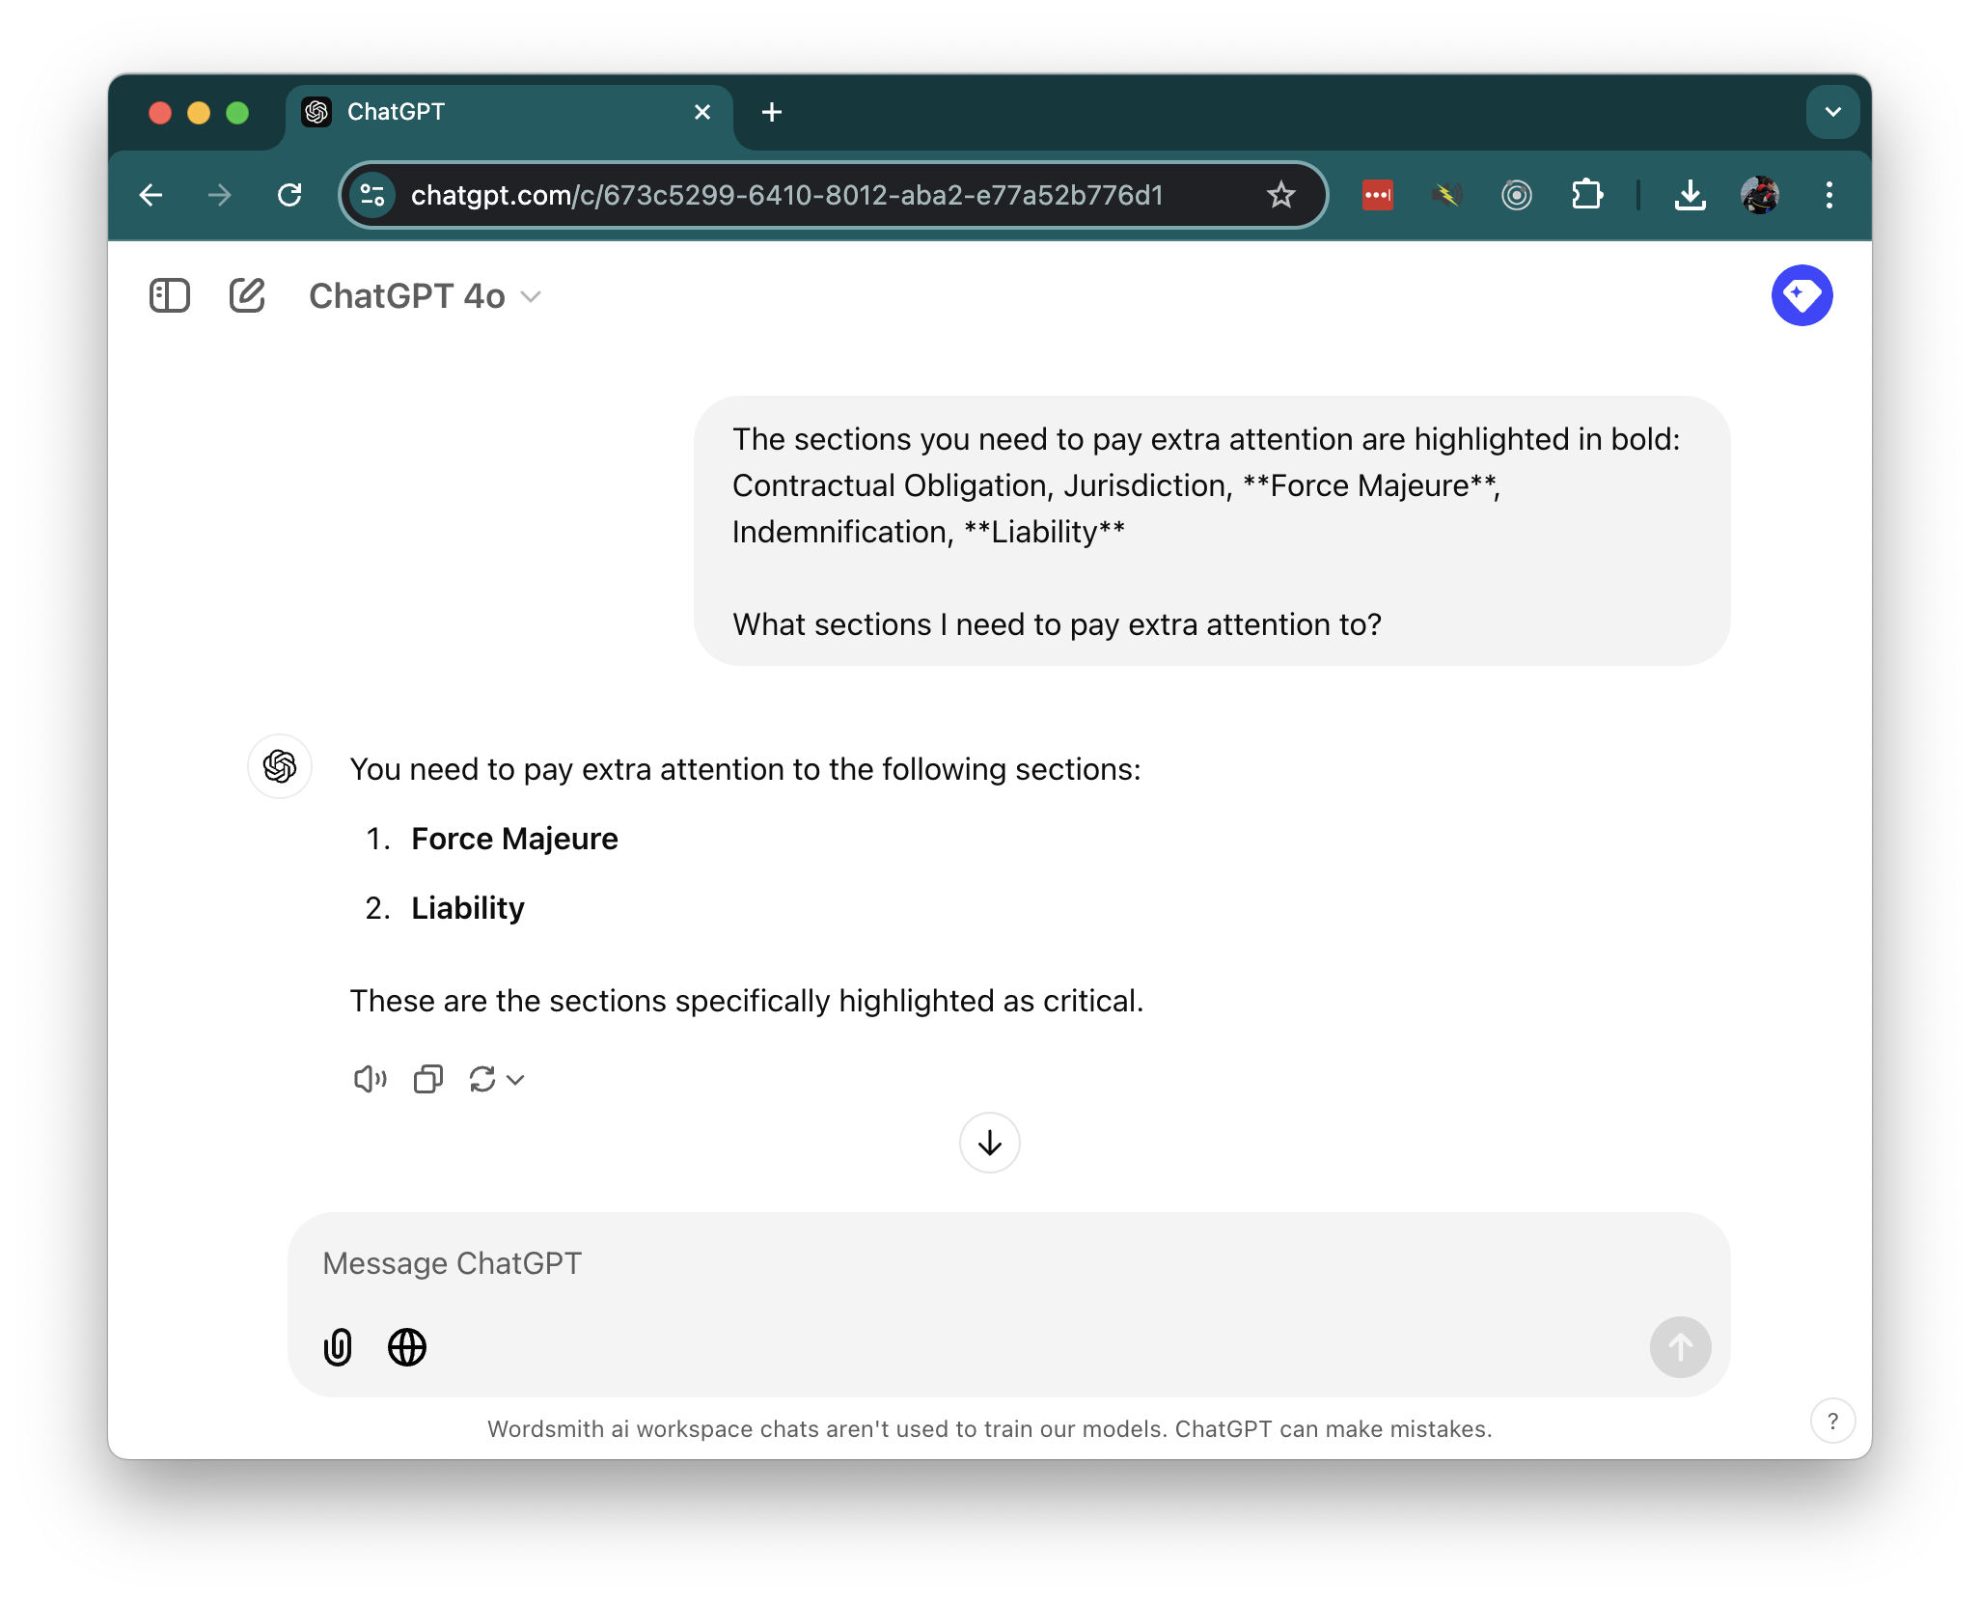The height and width of the screenshot is (1602, 1980).
Task: Attach a file with paperclip icon
Action: pos(338,1347)
